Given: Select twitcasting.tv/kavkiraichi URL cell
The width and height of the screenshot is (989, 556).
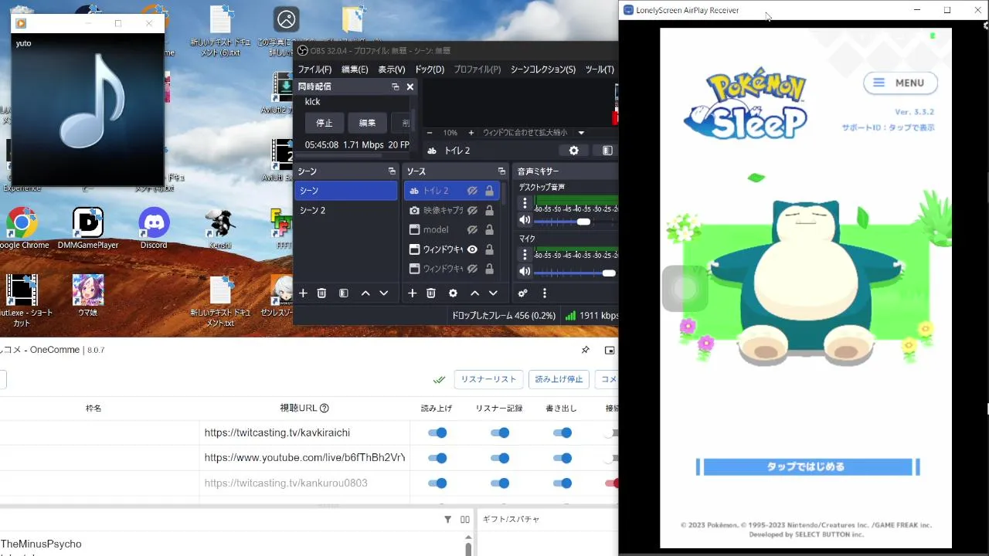Looking at the screenshot, I should (x=304, y=433).
